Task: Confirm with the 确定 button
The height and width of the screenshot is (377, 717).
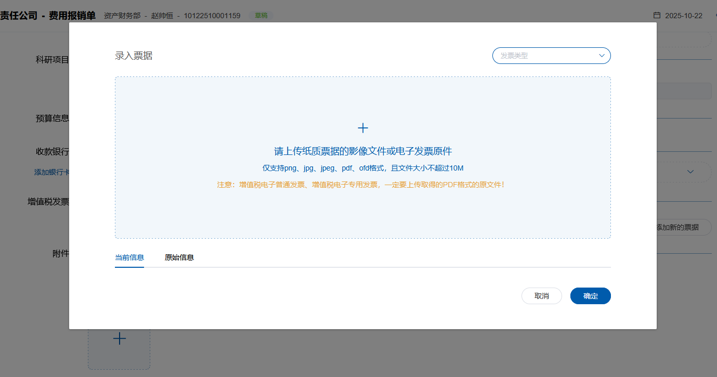Action: [590, 296]
